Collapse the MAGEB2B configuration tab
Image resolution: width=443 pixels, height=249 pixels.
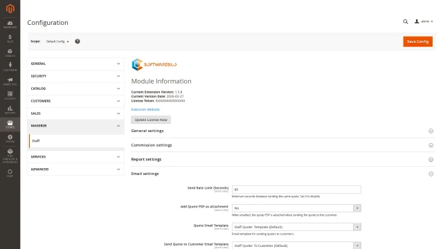75,126
